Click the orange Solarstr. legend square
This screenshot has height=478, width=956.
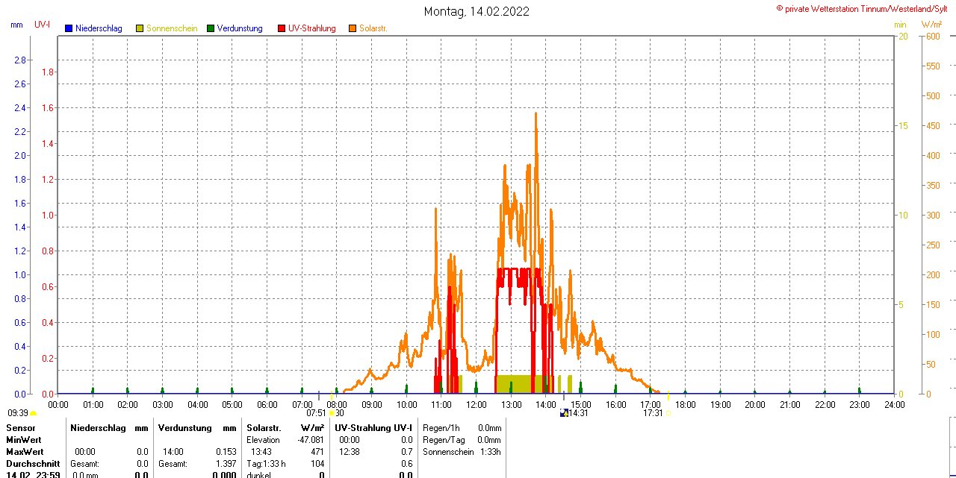[x=353, y=28]
